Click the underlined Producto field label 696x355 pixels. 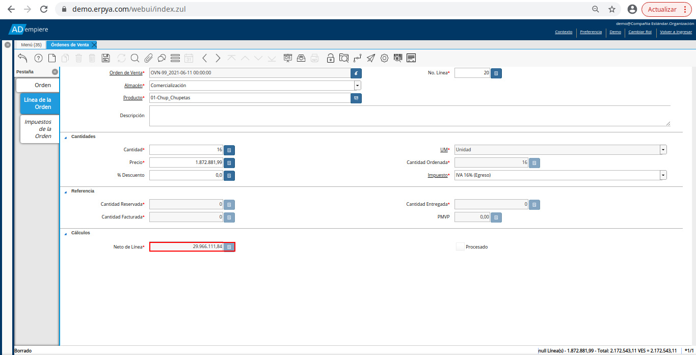click(133, 98)
